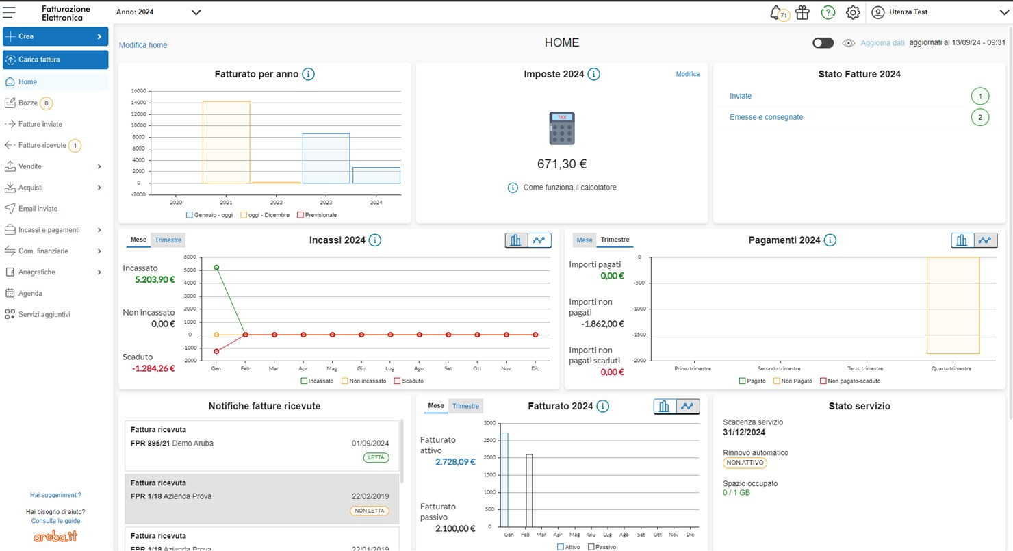Viewport: 1013px width, 551px height.
Task: Click Modifica home link
Action: click(143, 45)
